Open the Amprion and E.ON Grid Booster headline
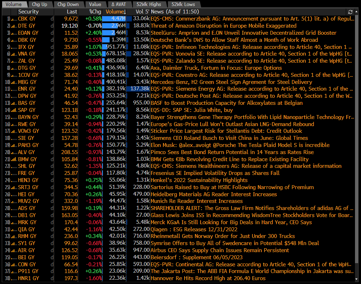This screenshot has width=361, height=284. point(244,33)
